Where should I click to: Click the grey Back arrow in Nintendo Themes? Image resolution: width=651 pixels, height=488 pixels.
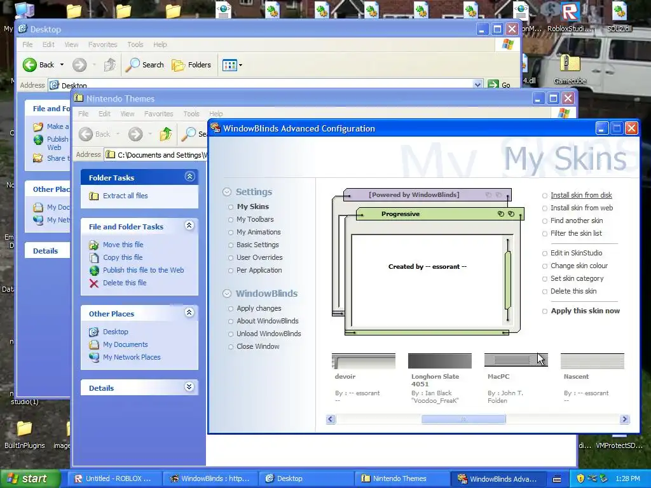86,134
